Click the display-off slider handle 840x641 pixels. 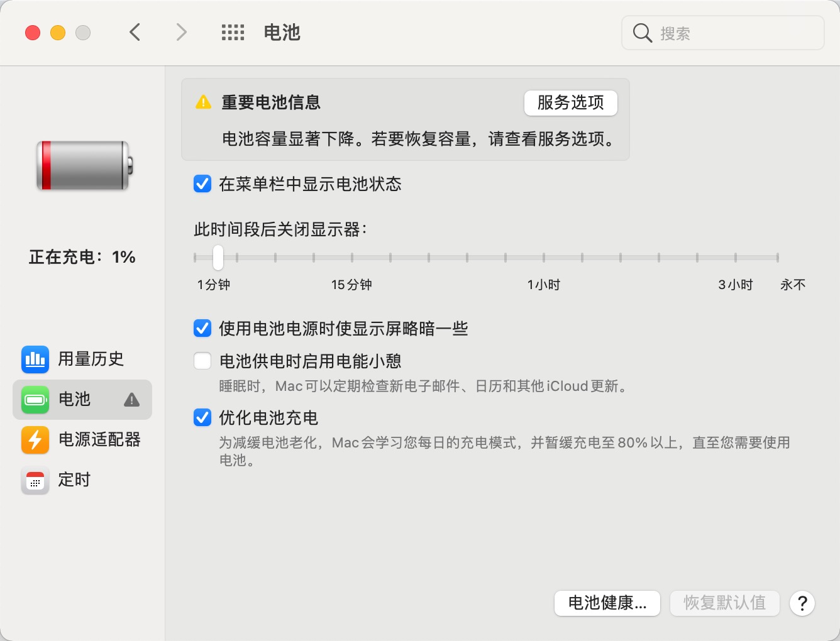point(218,258)
